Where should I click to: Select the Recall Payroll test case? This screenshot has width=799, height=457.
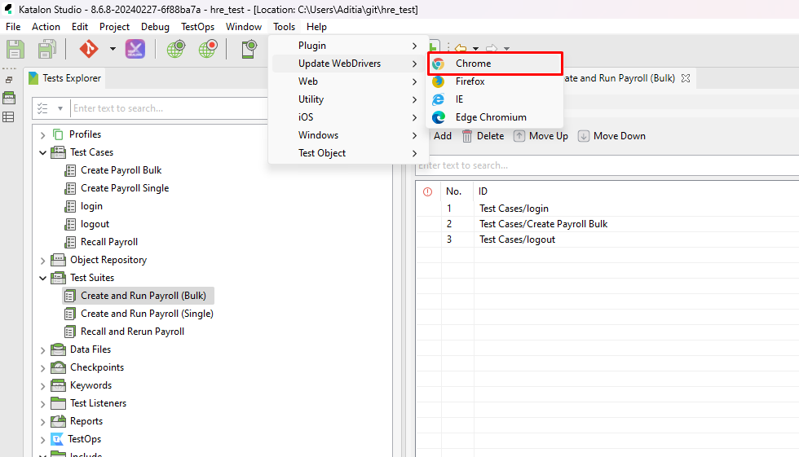tap(109, 242)
